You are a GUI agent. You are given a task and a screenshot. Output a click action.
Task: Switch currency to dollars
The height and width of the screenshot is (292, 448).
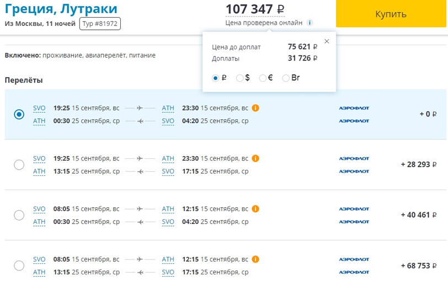point(239,78)
